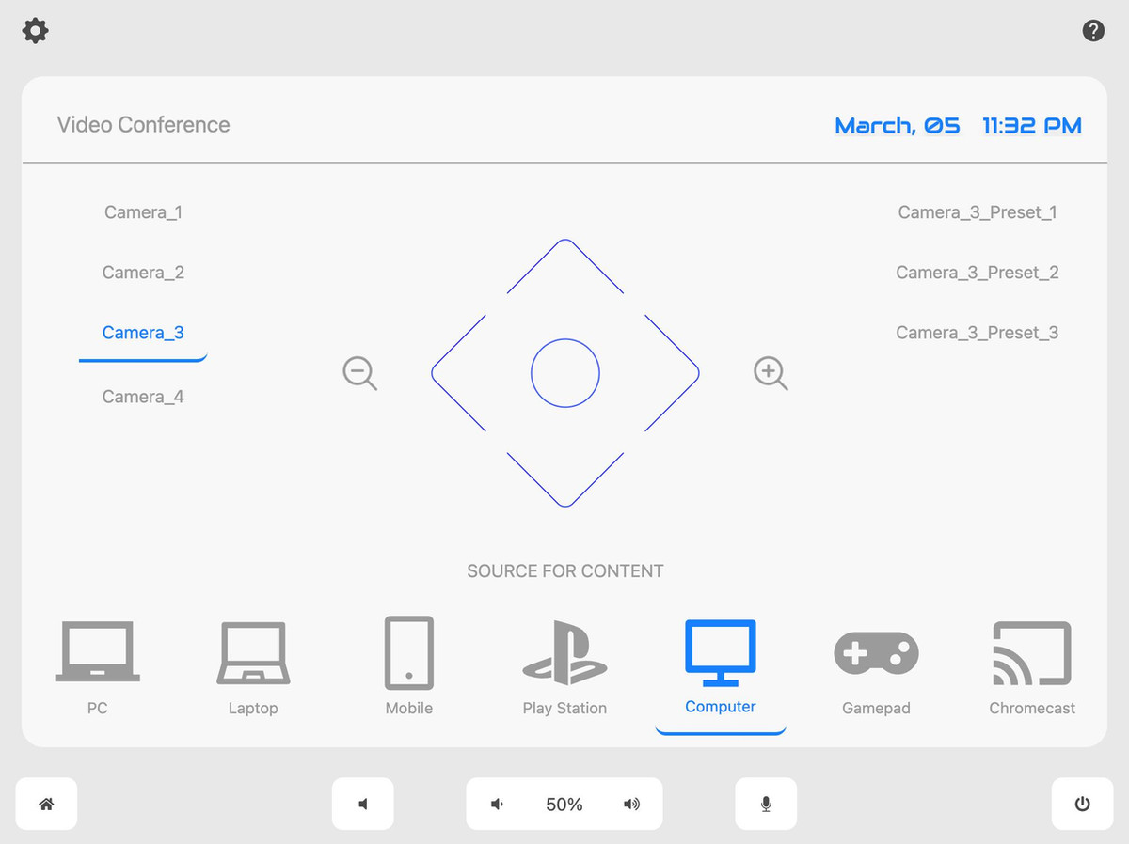Open the settings gear icon
Screen dimensions: 1129x844
pyautogui.click(x=35, y=31)
